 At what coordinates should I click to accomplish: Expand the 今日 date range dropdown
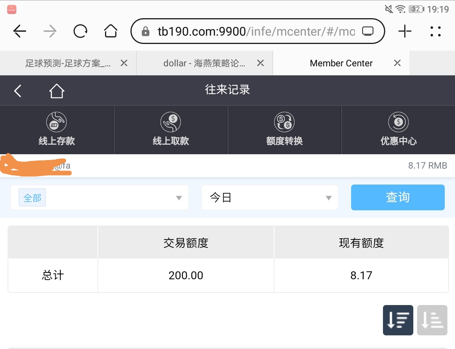(270, 198)
